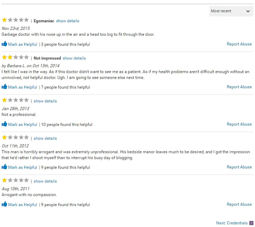The image size is (255, 227).
Task: Report Abuse on Barbara L.'s review
Action: pos(239,87)
